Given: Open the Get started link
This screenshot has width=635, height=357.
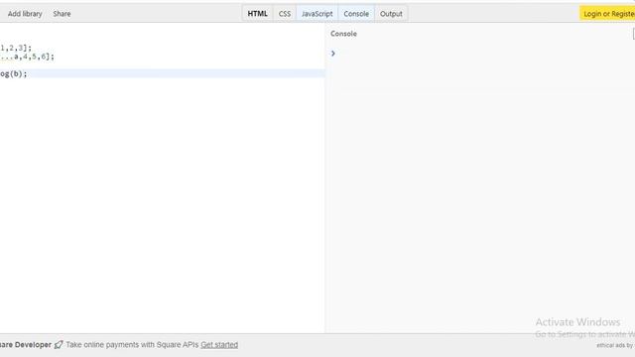Looking at the screenshot, I should click(x=219, y=345).
